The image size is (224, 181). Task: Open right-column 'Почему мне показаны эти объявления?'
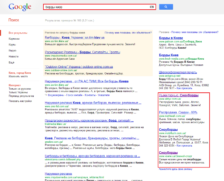(195, 32)
